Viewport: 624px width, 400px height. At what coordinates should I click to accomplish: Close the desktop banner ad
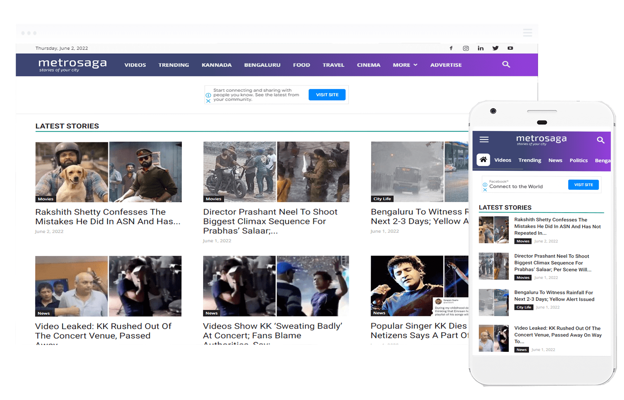pyautogui.click(x=208, y=101)
